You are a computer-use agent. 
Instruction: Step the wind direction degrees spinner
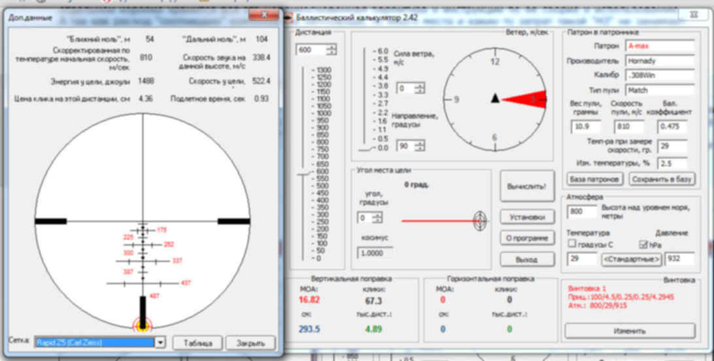[x=418, y=146]
